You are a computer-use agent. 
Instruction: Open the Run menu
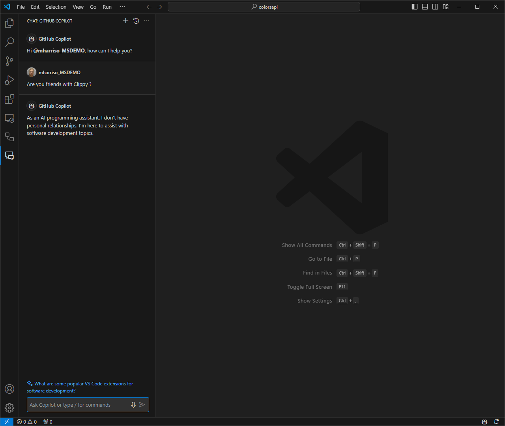(x=107, y=7)
